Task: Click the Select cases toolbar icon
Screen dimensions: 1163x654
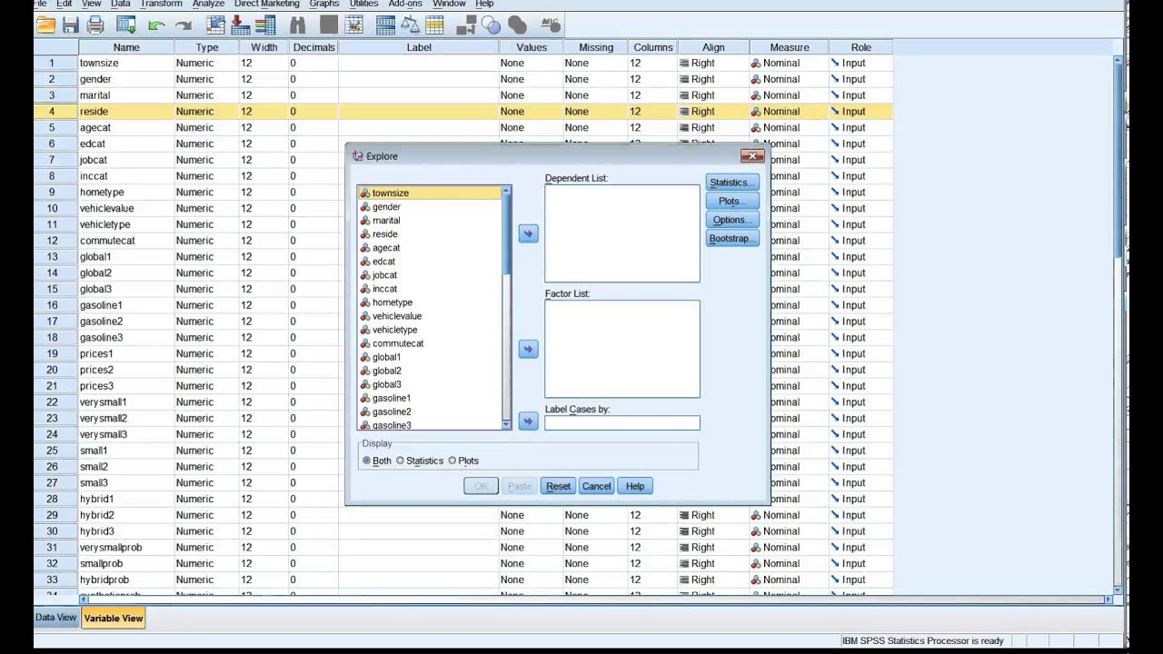Action: point(434,25)
